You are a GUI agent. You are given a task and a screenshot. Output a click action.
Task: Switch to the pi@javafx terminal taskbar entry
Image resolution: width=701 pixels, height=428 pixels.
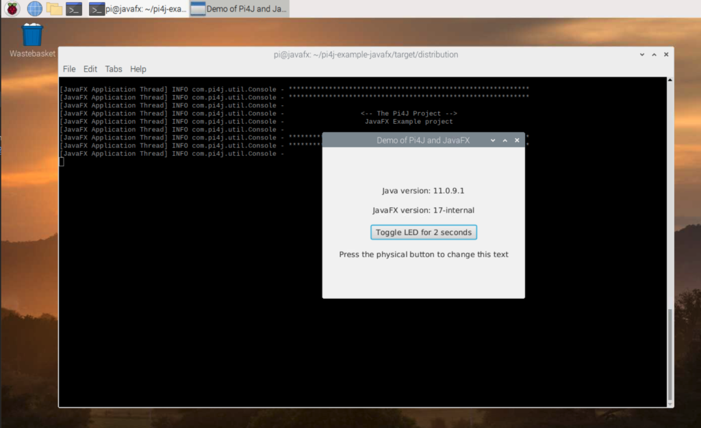(x=138, y=8)
